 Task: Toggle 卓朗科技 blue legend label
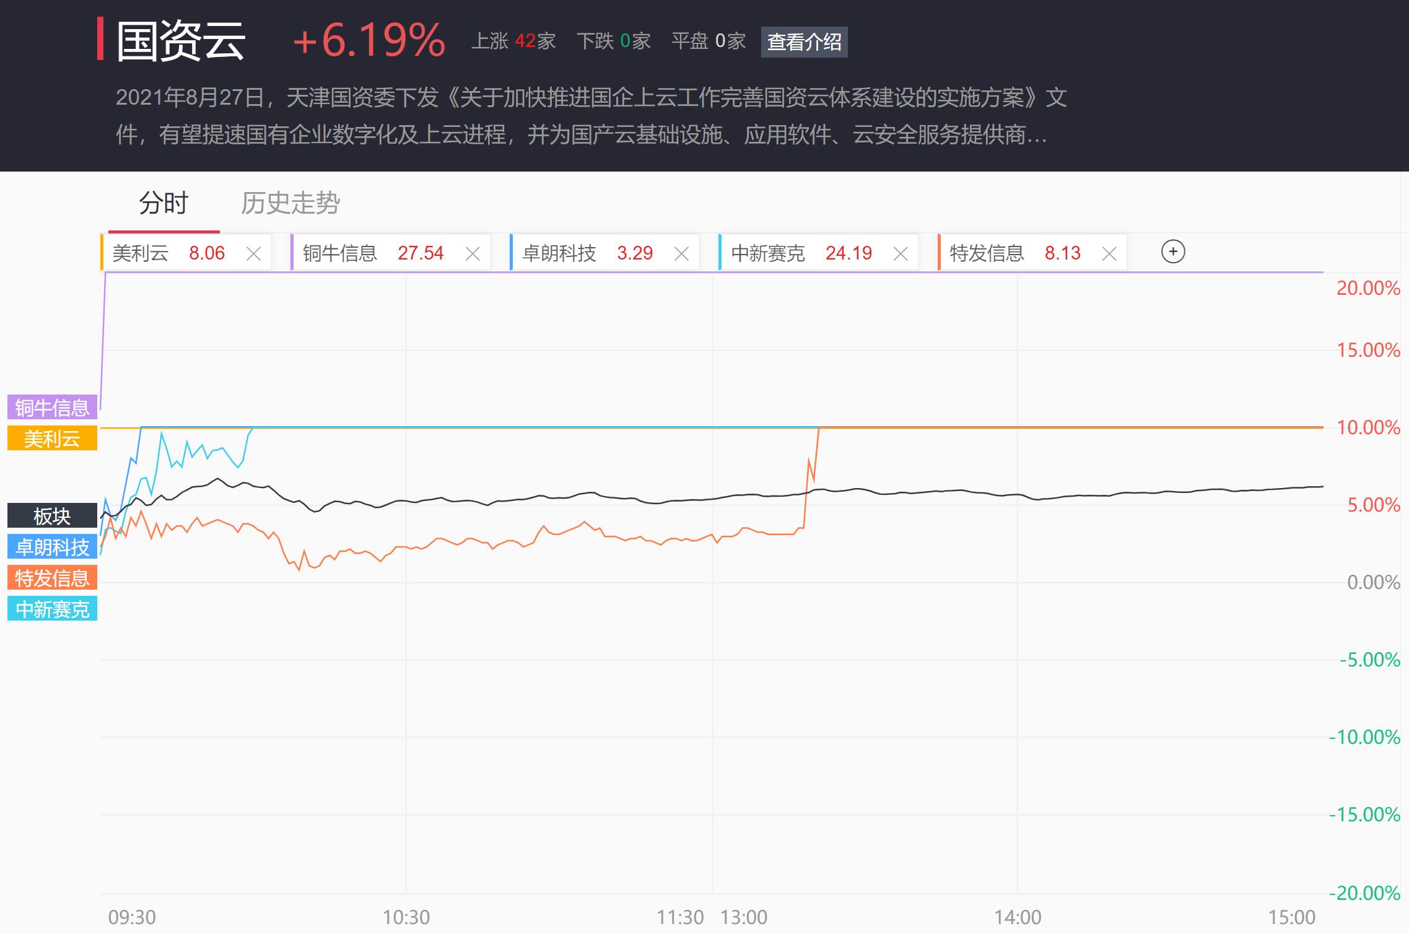tap(52, 547)
